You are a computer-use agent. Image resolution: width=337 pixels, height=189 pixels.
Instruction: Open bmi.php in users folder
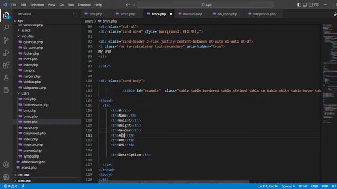point(29,99)
